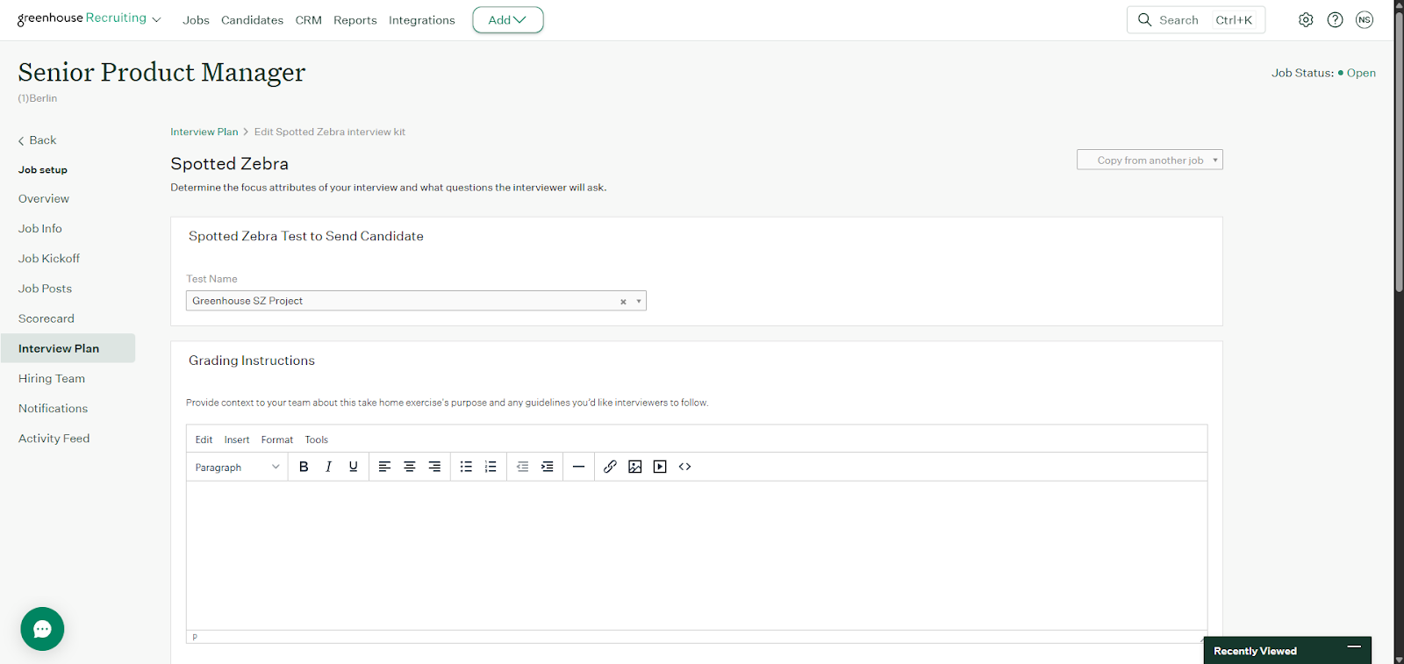1404x664 pixels.
Task: Insert a horizontal line
Action: [578, 467]
